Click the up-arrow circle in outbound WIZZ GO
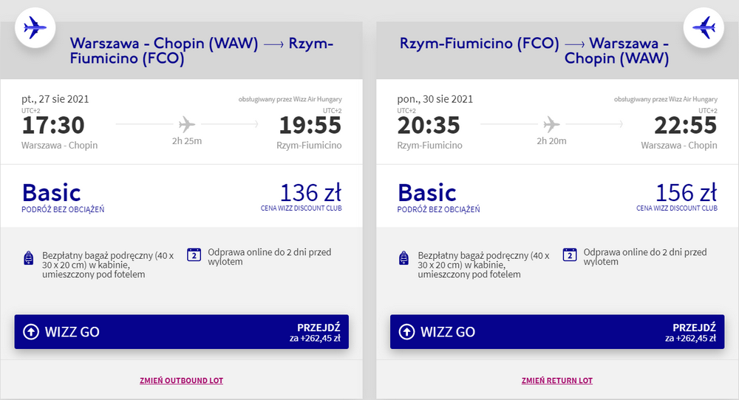This screenshot has height=400, width=739. tap(31, 331)
